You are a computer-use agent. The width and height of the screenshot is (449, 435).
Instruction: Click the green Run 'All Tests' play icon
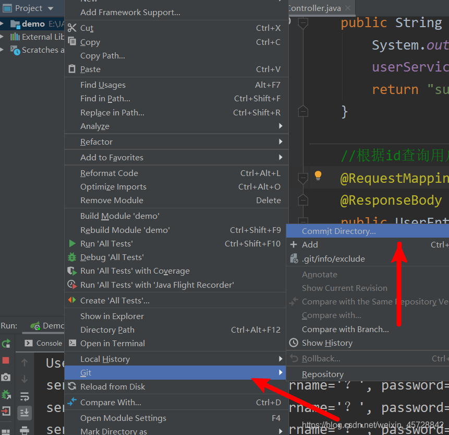click(72, 243)
